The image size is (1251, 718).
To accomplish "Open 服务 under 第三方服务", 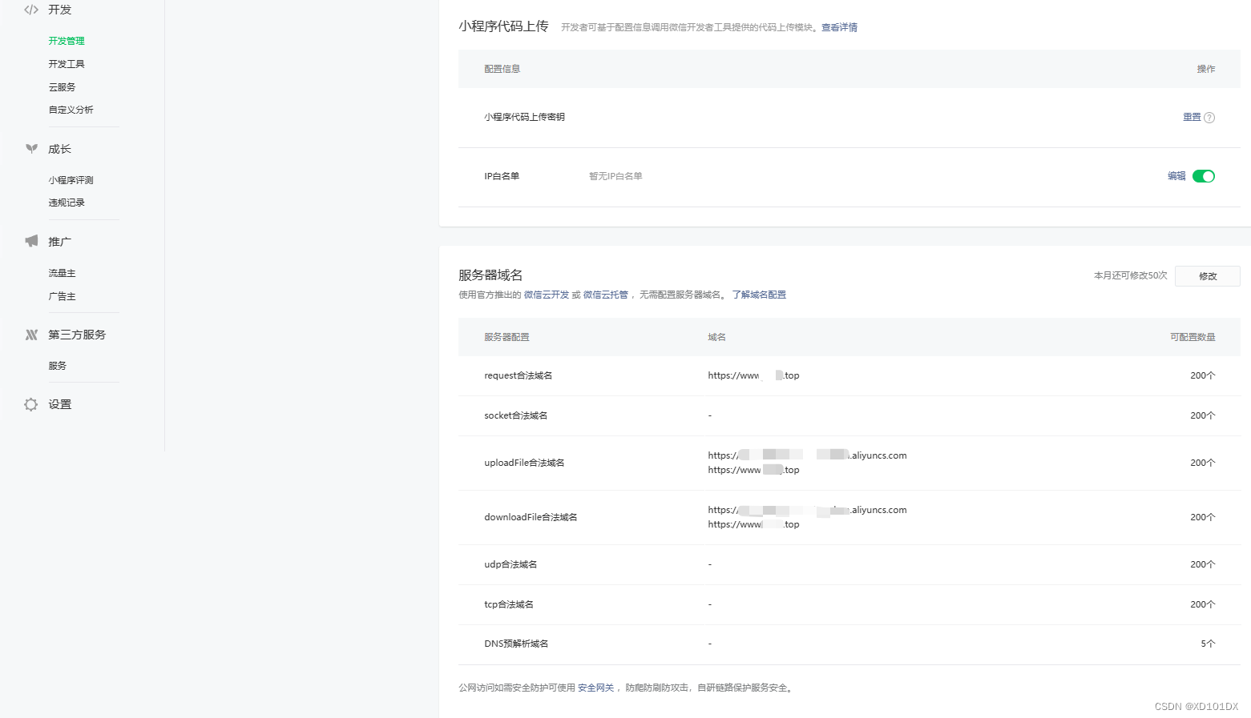I will 57,366.
